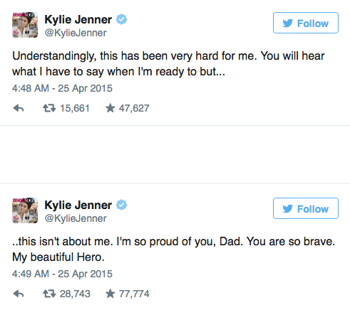The image size is (350, 310).
Task: Click the verified badge in second tweet
Action: tap(121, 205)
